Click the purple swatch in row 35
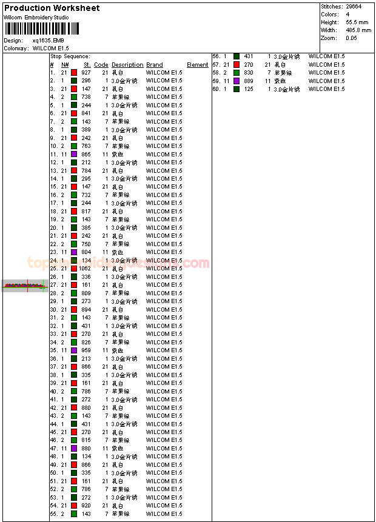This screenshot has height=522, width=376. (x=74, y=350)
